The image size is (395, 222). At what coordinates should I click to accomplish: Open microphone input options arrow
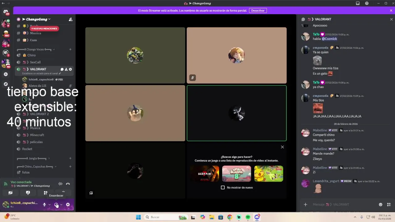(49, 204)
